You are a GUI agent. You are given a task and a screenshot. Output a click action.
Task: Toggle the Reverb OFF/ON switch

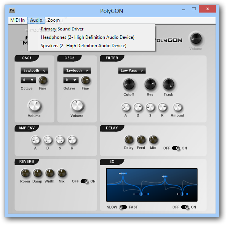pos(85,181)
